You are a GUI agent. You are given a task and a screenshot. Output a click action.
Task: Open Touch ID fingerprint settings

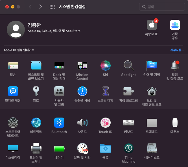[x=105, y=123]
